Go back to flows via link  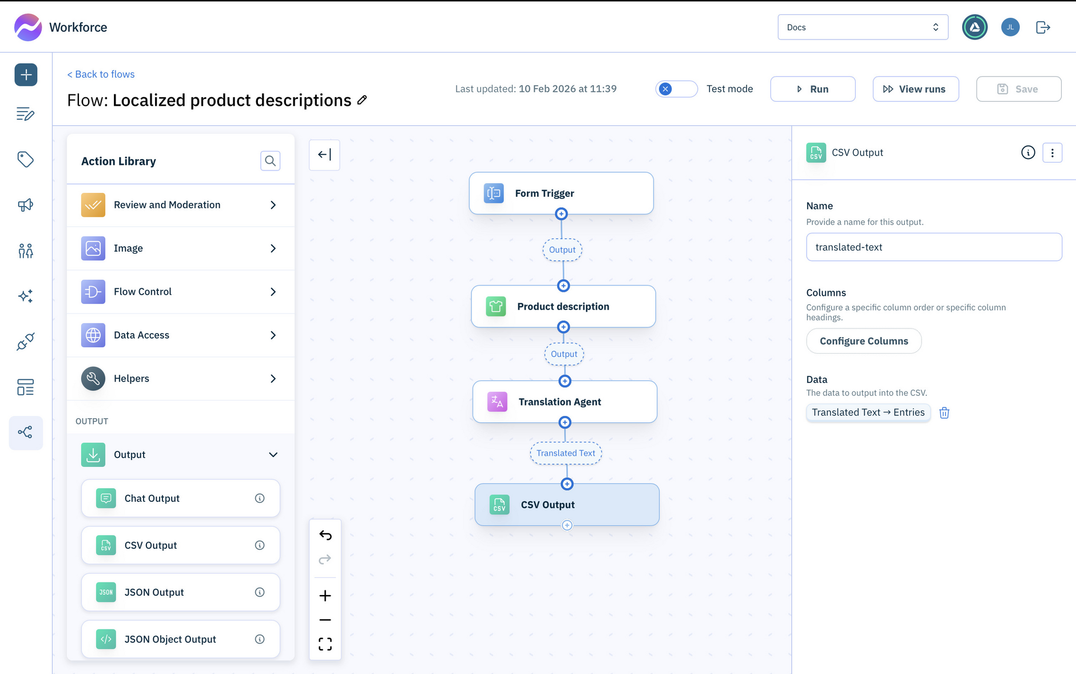point(101,74)
